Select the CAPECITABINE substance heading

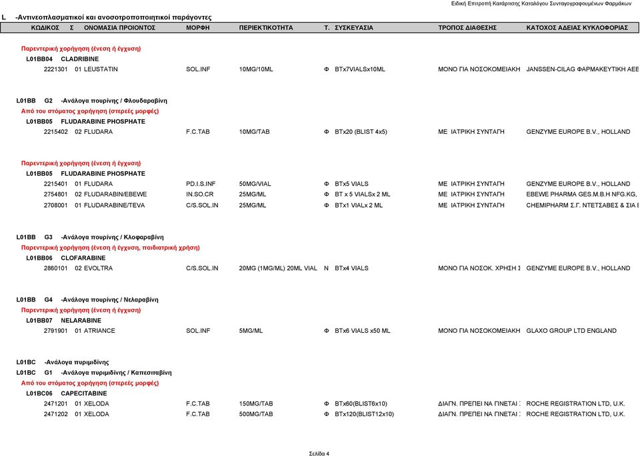84,393
